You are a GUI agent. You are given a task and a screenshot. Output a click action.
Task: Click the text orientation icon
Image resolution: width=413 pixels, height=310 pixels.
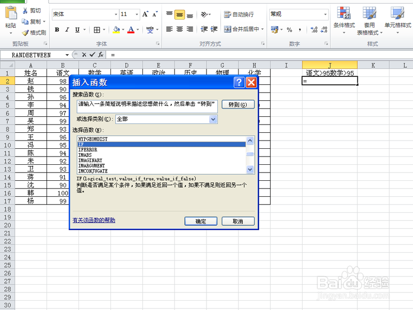coord(204,14)
